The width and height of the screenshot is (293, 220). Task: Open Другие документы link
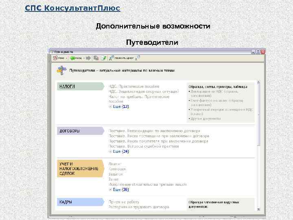(205, 119)
